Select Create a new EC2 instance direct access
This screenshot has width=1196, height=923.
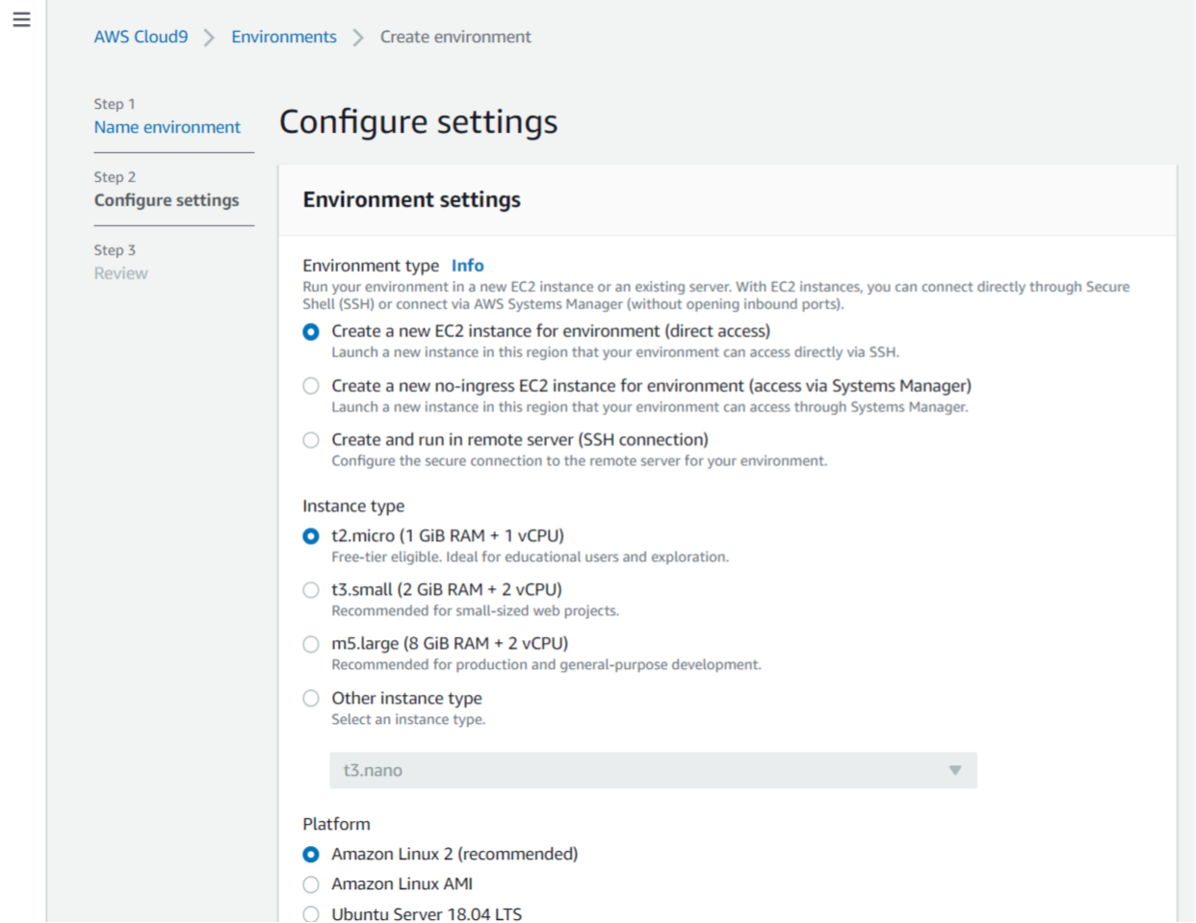[x=311, y=332]
